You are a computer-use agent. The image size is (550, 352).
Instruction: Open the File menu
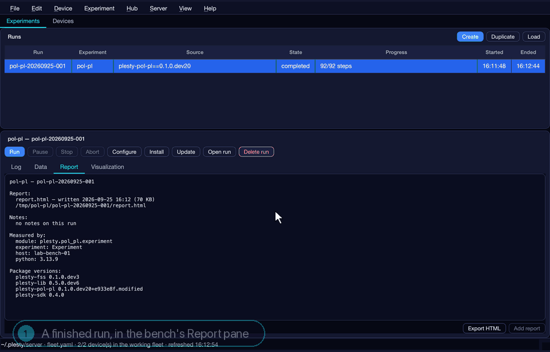pyautogui.click(x=15, y=9)
